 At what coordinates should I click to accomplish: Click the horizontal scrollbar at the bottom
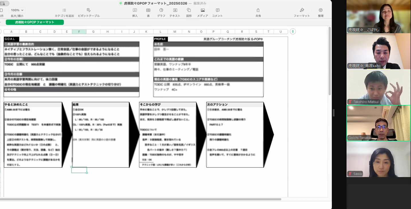pyautogui.click(x=141, y=199)
